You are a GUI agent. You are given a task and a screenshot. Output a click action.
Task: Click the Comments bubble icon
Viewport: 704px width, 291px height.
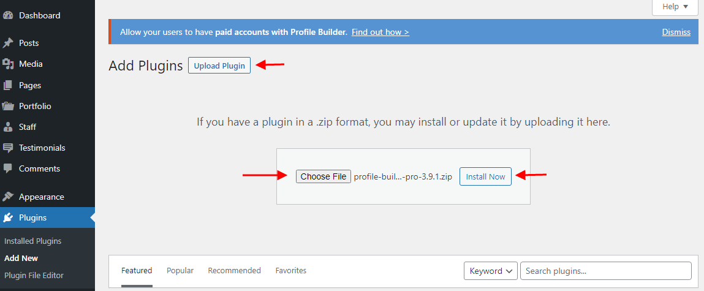8,169
